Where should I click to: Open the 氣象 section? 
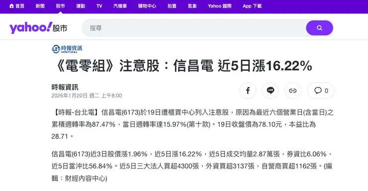(192, 6)
